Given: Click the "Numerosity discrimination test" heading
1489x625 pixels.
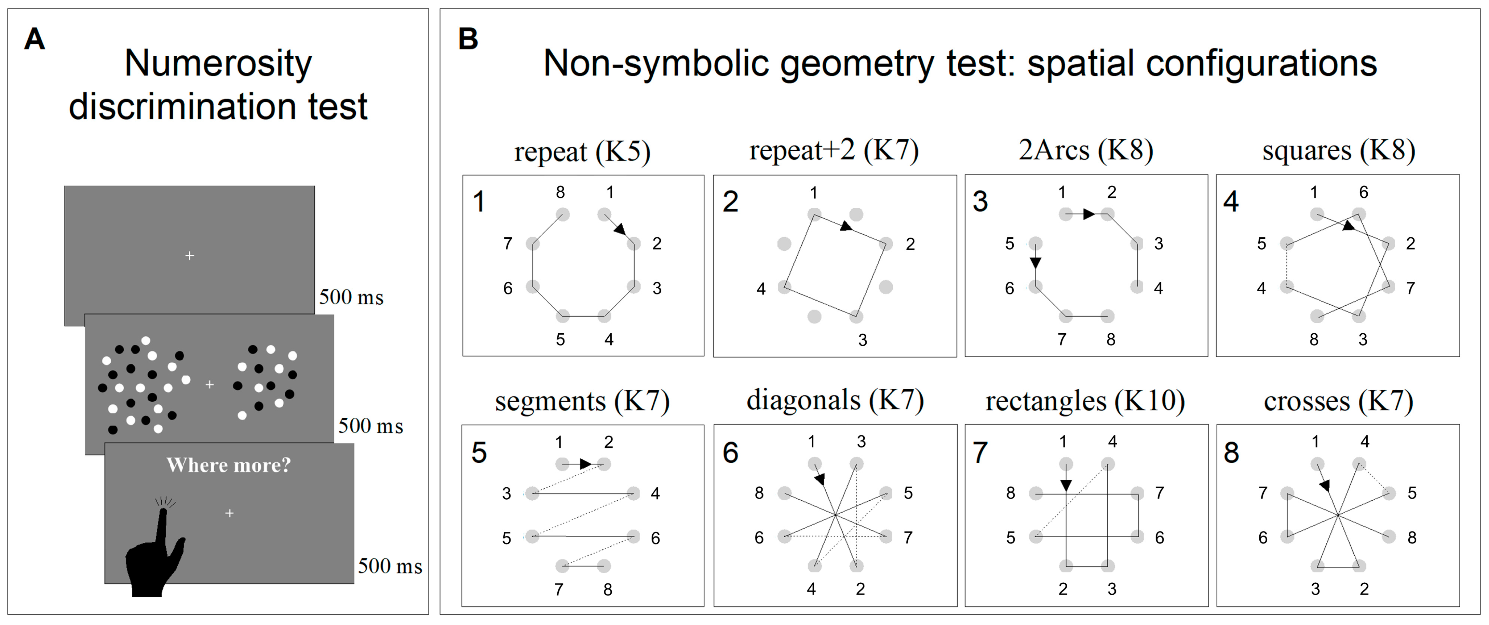Looking at the screenshot, I should 218,84.
